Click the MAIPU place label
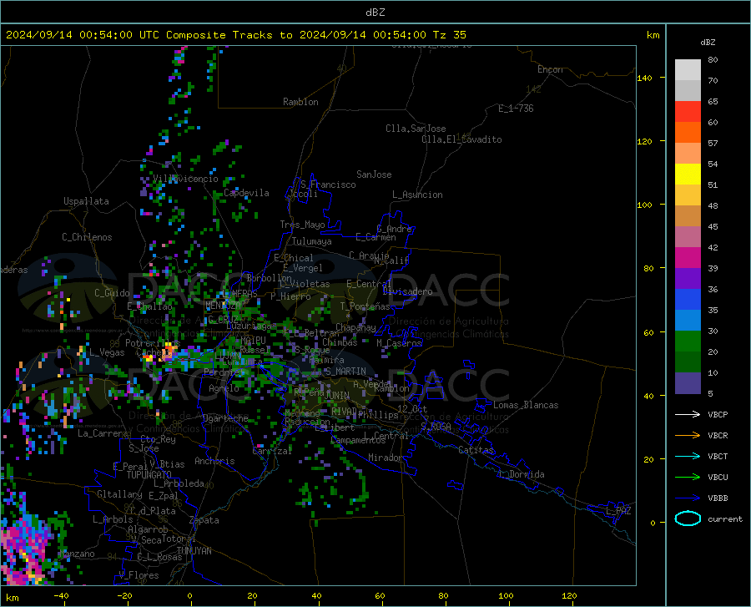 point(253,340)
